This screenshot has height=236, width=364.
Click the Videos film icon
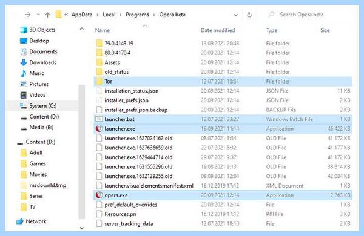(x=24, y=95)
